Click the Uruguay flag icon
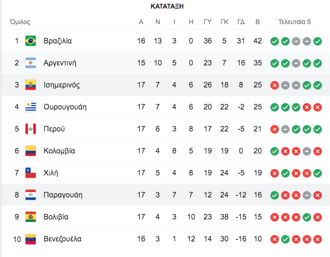This screenshot has width=330, height=257. point(31,107)
